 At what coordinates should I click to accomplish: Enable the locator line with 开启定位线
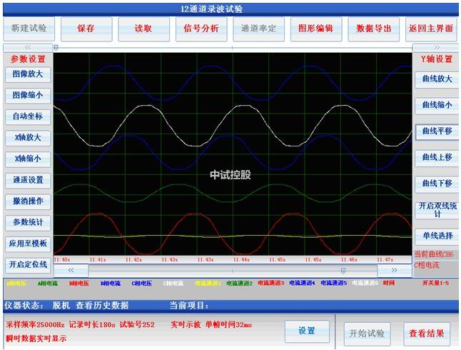(x=27, y=264)
